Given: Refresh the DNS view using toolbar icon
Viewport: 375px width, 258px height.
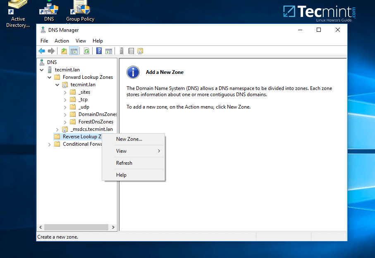Looking at the screenshot, I should (86, 51).
